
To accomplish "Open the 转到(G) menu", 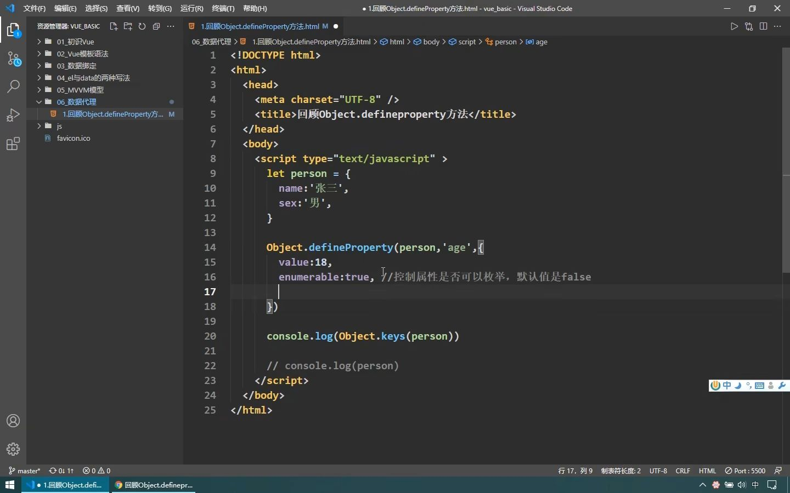I will click(x=160, y=8).
